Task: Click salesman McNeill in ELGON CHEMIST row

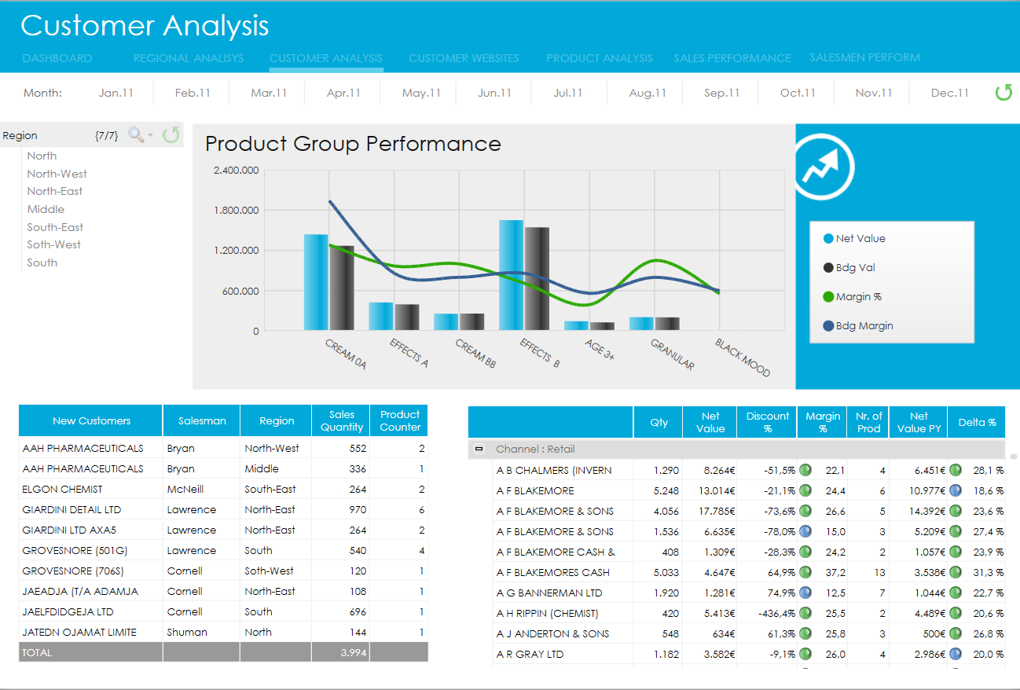Action: [185, 489]
